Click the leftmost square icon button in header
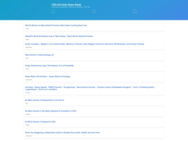The width and height of the screenshot is (188, 141). 53,11
